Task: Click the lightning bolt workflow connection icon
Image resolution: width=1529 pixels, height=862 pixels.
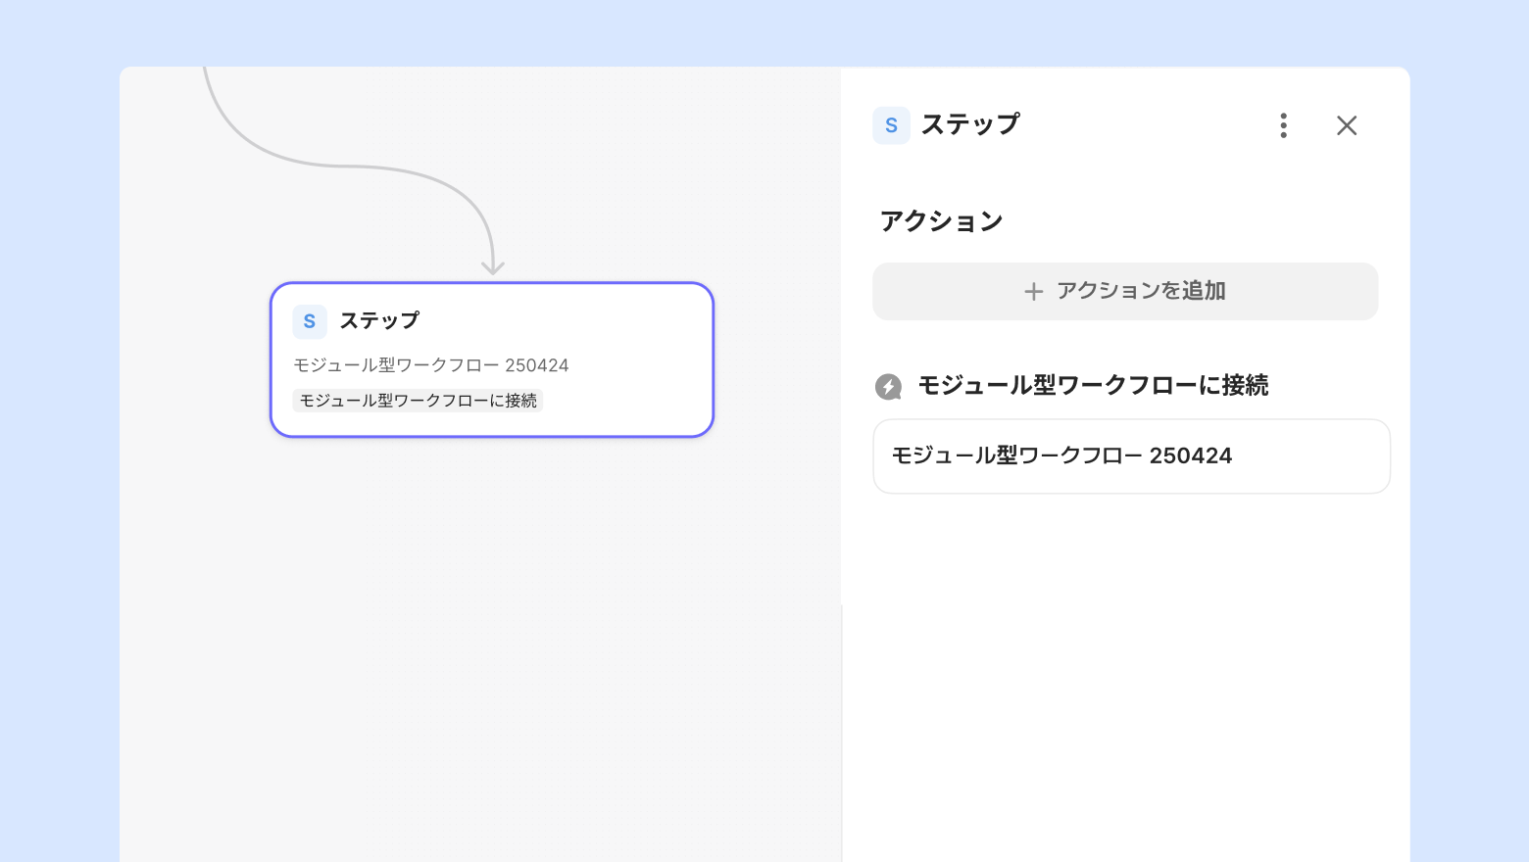Action: coord(888,387)
